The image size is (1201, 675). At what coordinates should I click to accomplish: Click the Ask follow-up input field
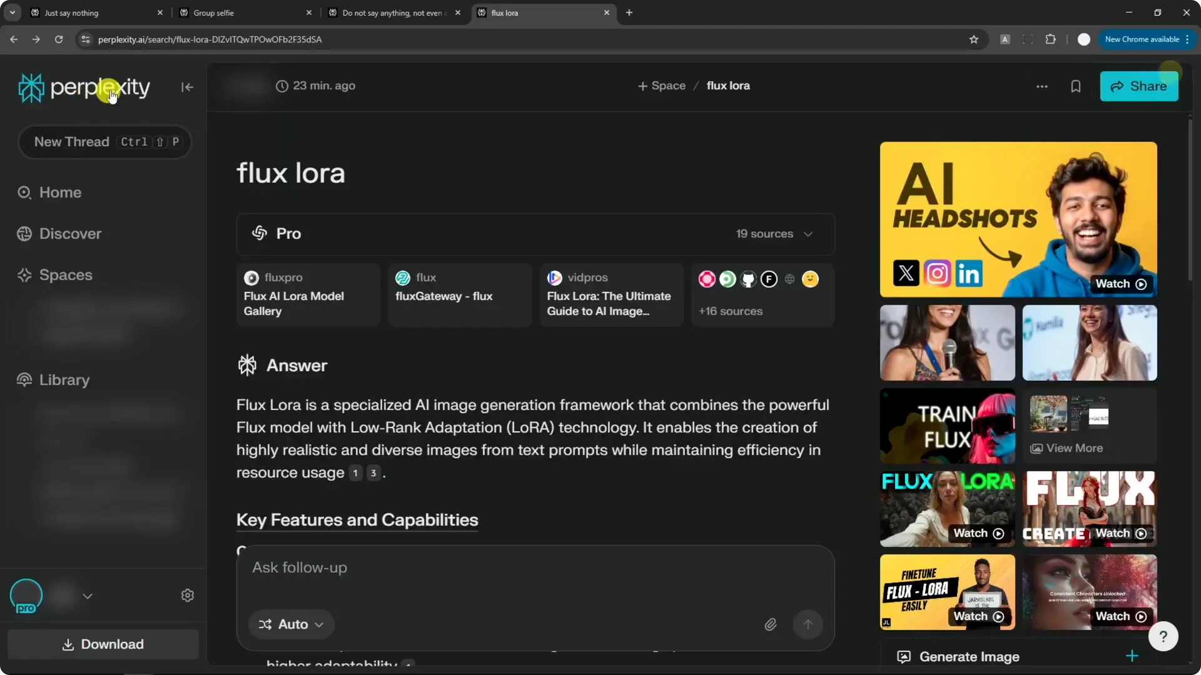pos(500,568)
